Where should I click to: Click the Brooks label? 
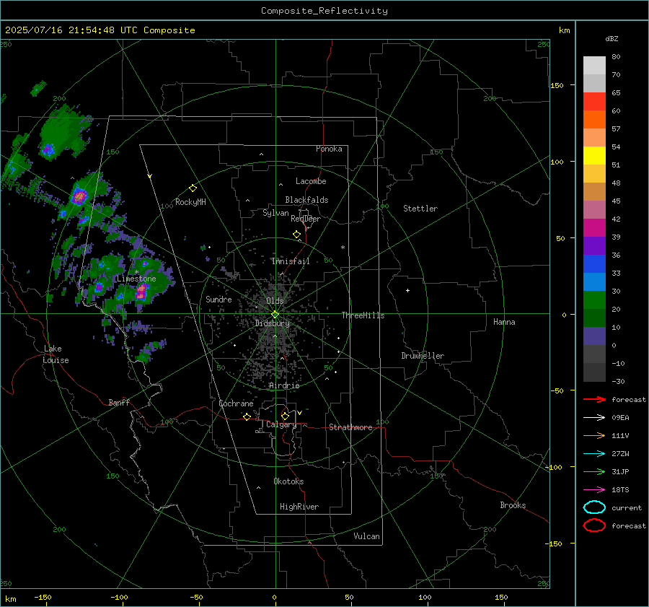click(x=513, y=505)
